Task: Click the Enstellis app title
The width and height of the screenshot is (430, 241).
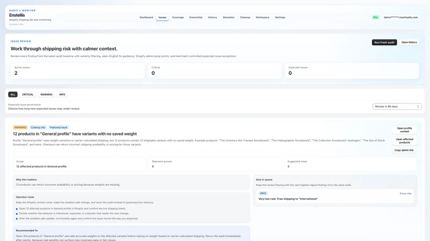Action: pos(17,15)
